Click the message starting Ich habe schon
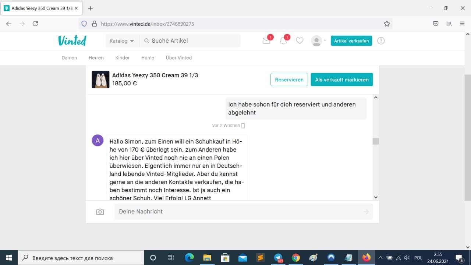Screen dimensions: 471x265 296,109
